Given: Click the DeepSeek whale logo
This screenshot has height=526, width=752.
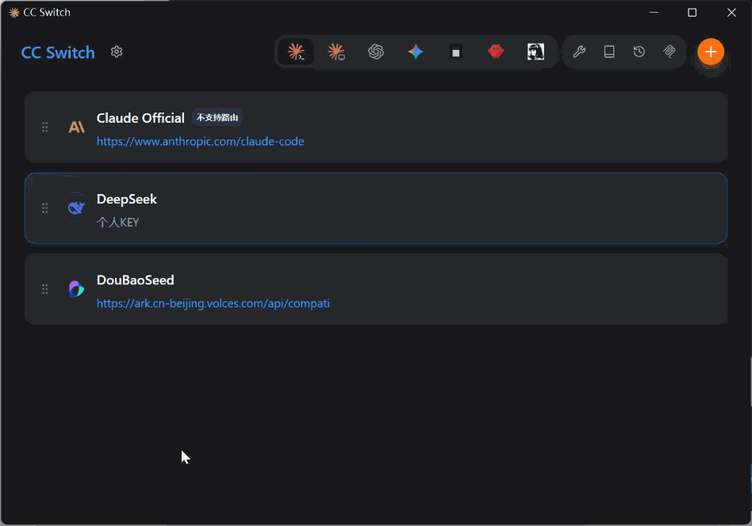Looking at the screenshot, I should coord(76,208).
